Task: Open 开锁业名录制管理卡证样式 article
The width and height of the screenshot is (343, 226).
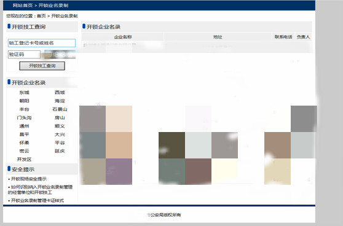Action: 37,200
